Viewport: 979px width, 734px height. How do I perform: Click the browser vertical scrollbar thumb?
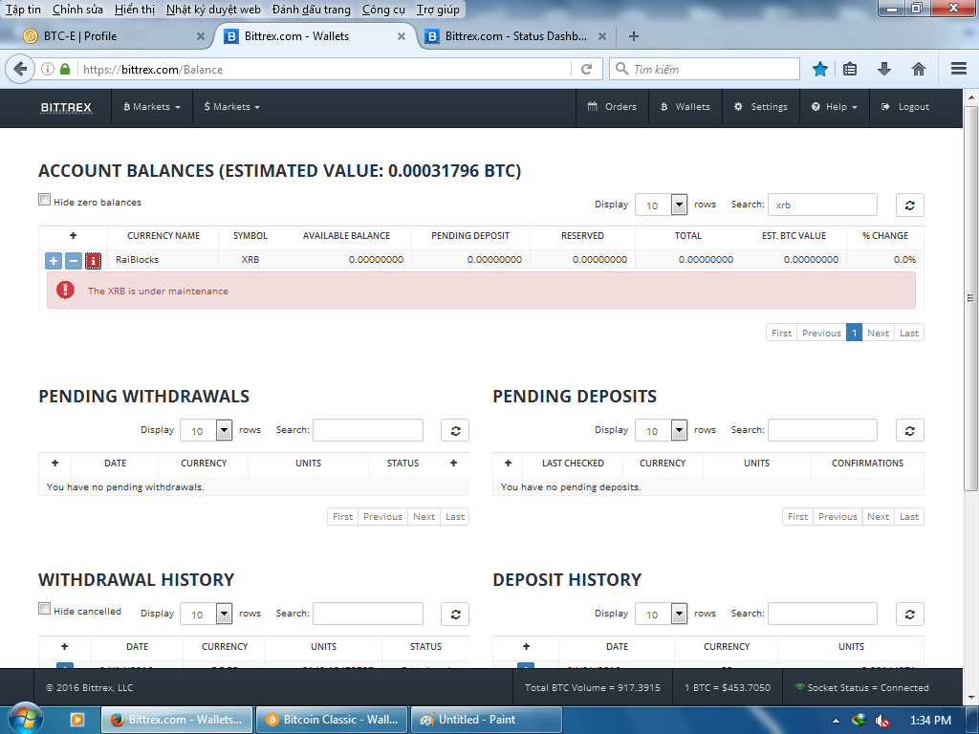(x=970, y=298)
